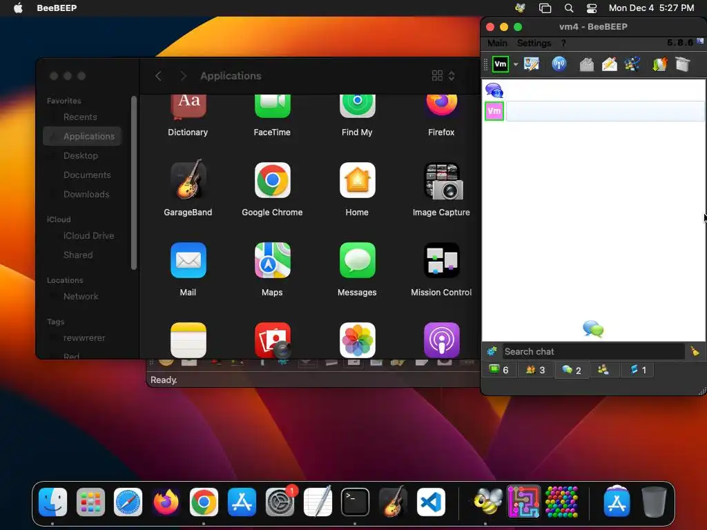Select FaceTime app in Finder
The image size is (707, 530).
tap(272, 115)
